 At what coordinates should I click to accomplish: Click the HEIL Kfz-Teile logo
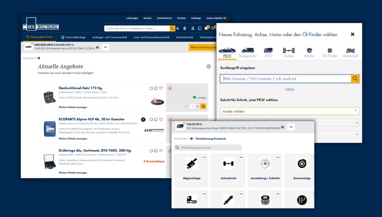[x=41, y=24]
